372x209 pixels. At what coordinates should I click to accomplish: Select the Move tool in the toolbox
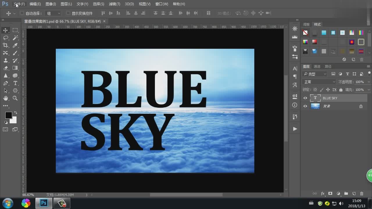pyautogui.click(x=6, y=30)
